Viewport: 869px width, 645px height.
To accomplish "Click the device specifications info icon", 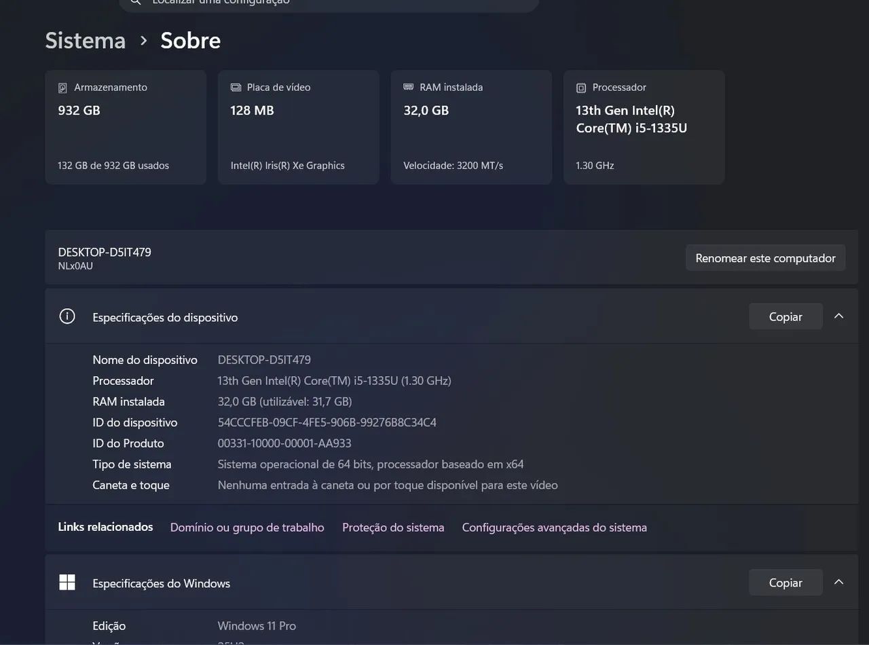I will tap(67, 316).
